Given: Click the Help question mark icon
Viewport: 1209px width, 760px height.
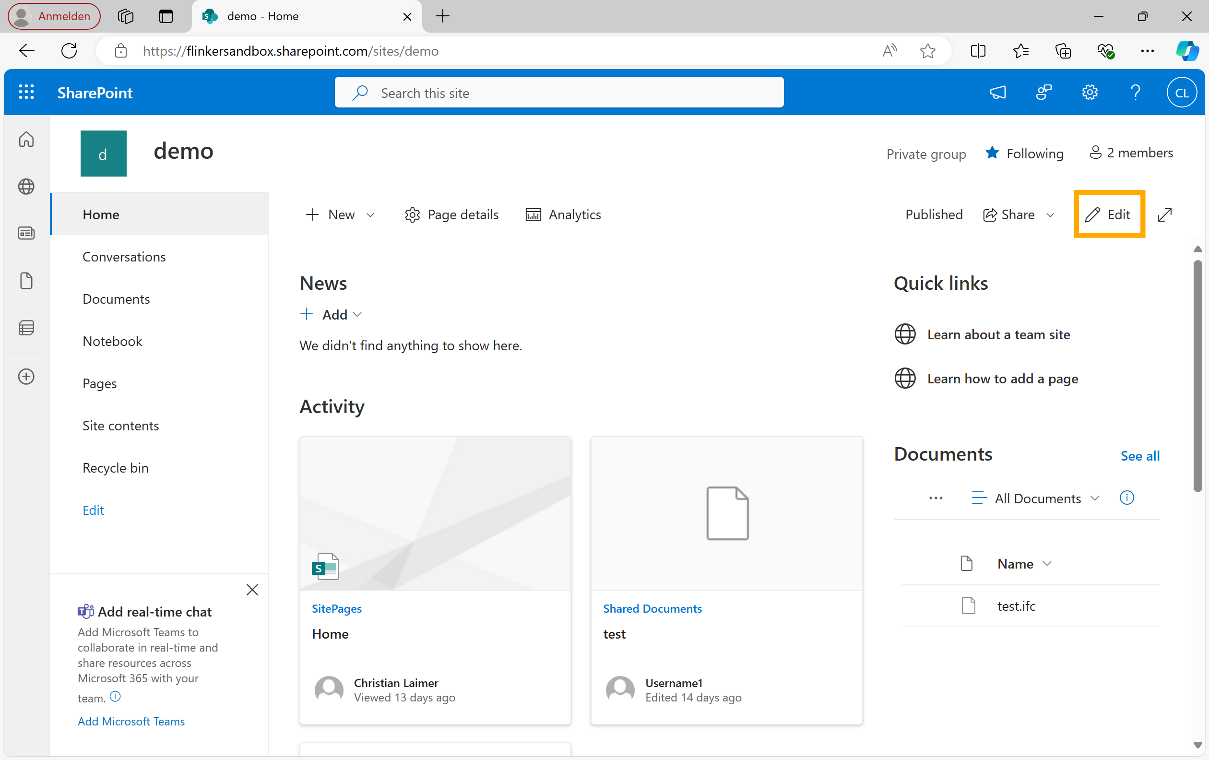Looking at the screenshot, I should pyautogui.click(x=1135, y=93).
